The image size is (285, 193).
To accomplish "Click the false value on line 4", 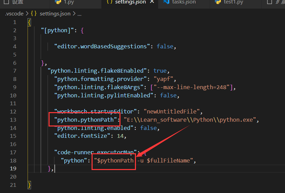I will (165, 47).
